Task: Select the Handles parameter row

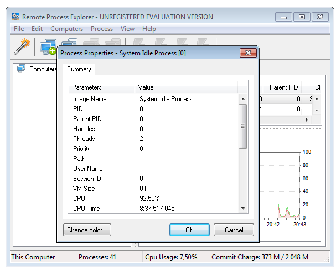Action: [x=154, y=129]
